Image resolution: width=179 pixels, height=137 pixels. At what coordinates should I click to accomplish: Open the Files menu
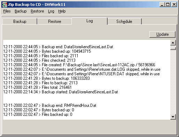[7, 11]
